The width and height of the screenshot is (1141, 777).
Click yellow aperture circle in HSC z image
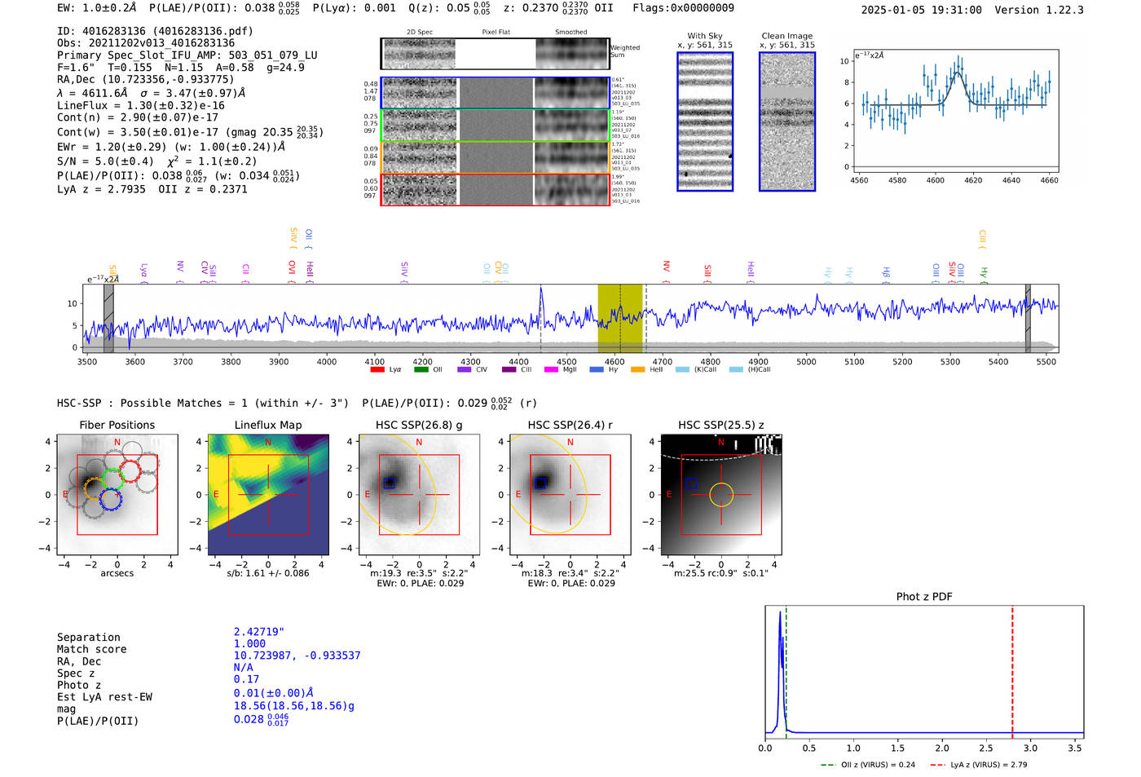[x=721, y=494]
